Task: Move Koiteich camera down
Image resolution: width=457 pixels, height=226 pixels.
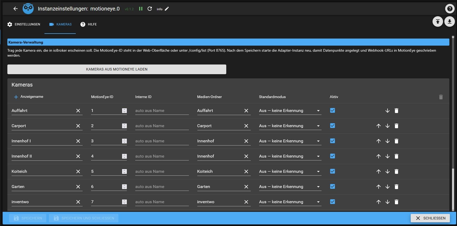Action: coord(388,171)
